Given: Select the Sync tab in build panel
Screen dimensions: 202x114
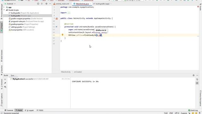Looking at the screenshot, I should point(13,75).
